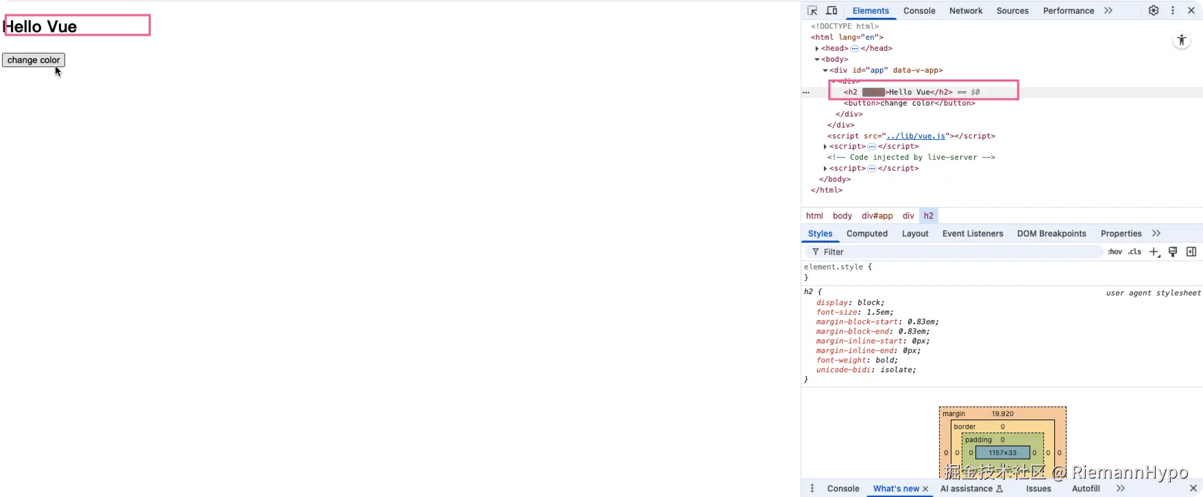Open the drawer Console tab
The height and width of the screenshot is (497, 1203).
[x=843, y=489]
